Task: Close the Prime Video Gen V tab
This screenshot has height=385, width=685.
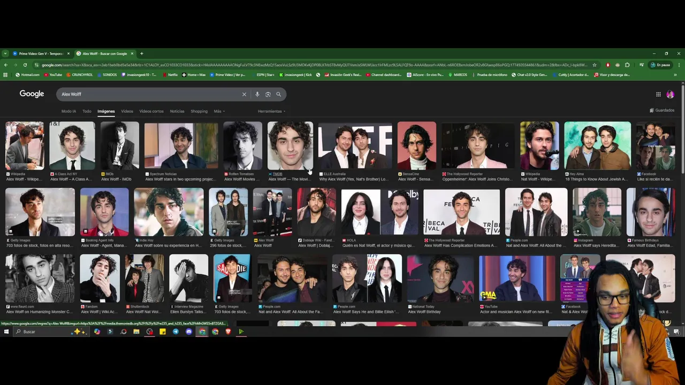Action: pos(68,53)
